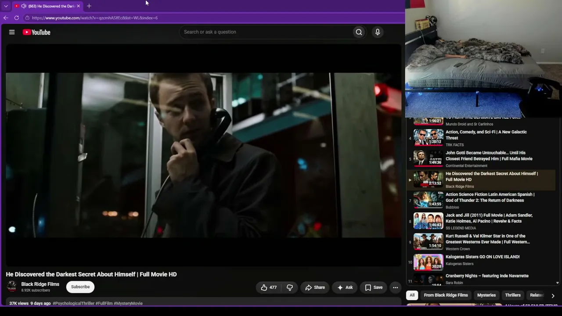Click the 'Continental Entertainment' channel name
This screenshot has height=316, width=562.
[466, 166]
